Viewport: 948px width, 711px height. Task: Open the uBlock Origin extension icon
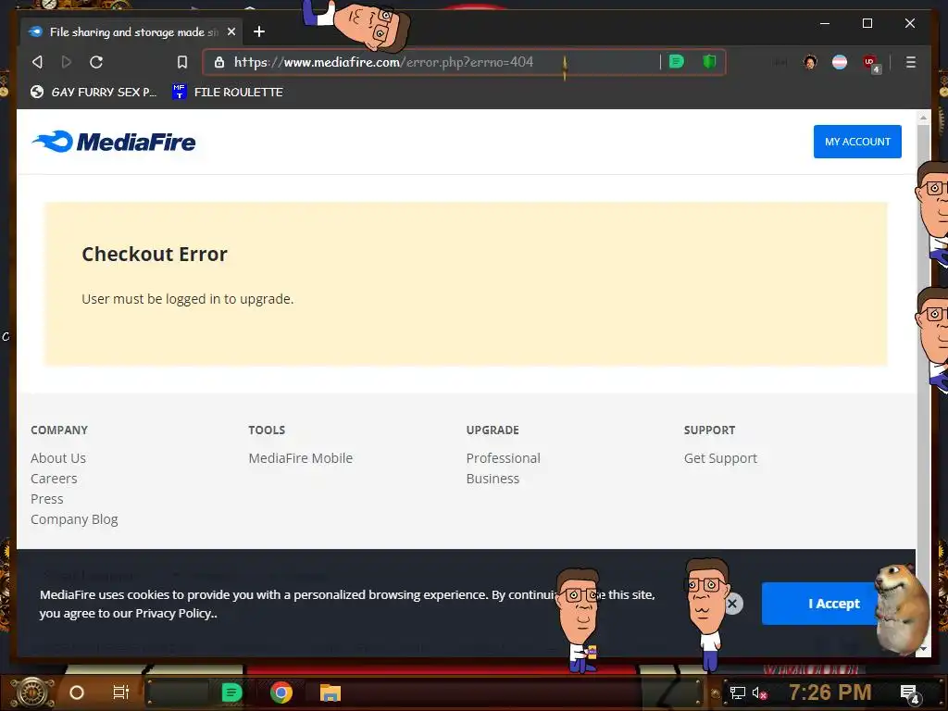[x=871, y=63]
